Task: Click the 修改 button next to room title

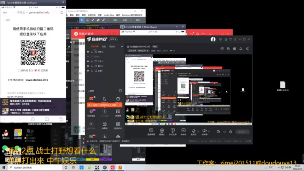Action: (x=155, y=46)
